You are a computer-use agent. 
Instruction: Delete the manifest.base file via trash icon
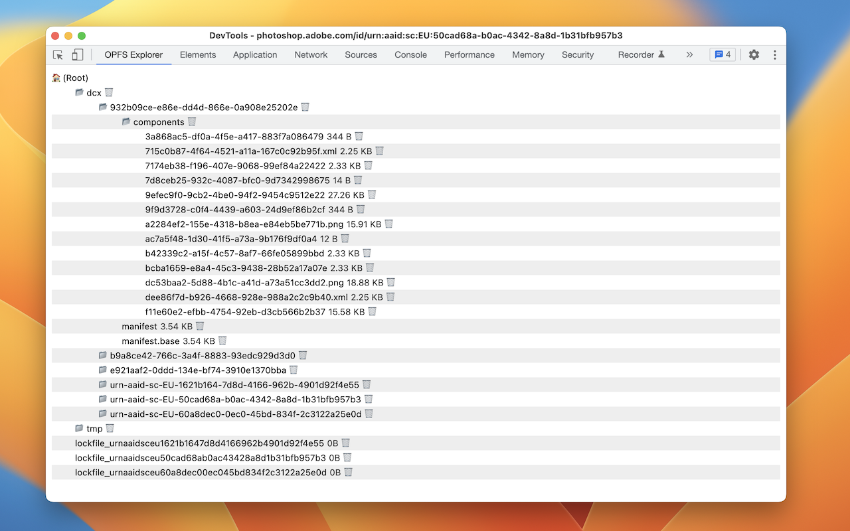[x=222, y=341]
